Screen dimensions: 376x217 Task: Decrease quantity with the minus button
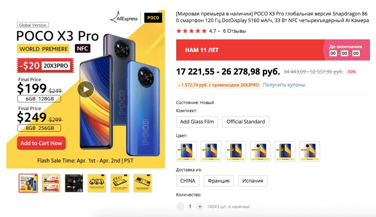(180, 206)
